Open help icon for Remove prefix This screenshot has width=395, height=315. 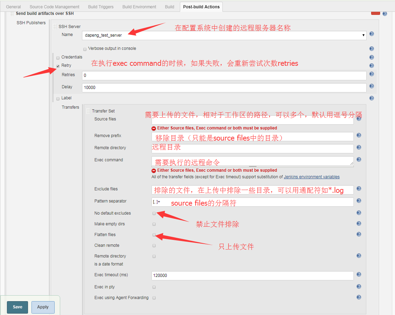coord(359,135)
